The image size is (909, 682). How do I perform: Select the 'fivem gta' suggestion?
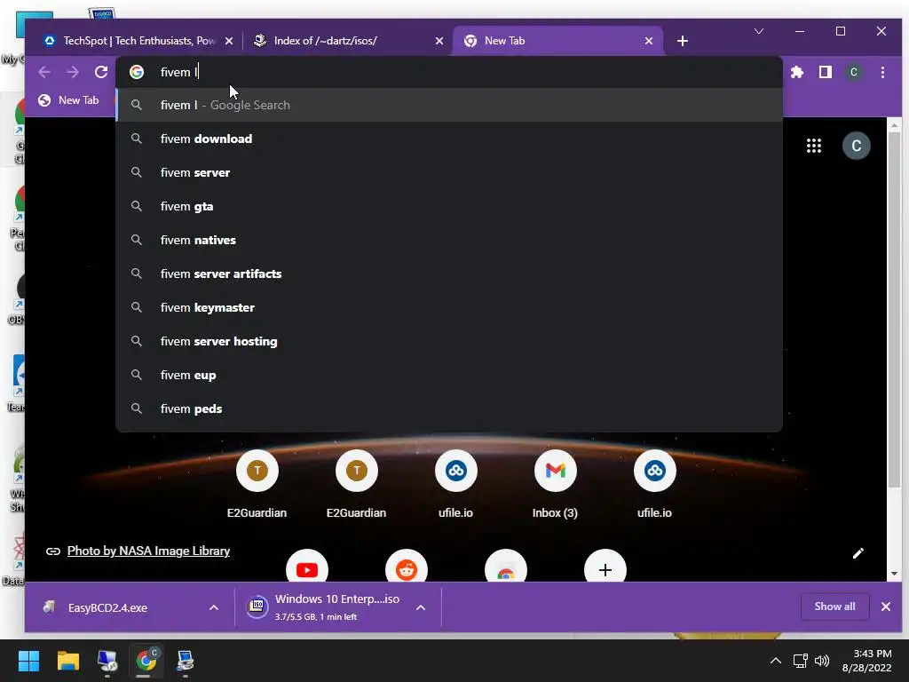point(449,206)
